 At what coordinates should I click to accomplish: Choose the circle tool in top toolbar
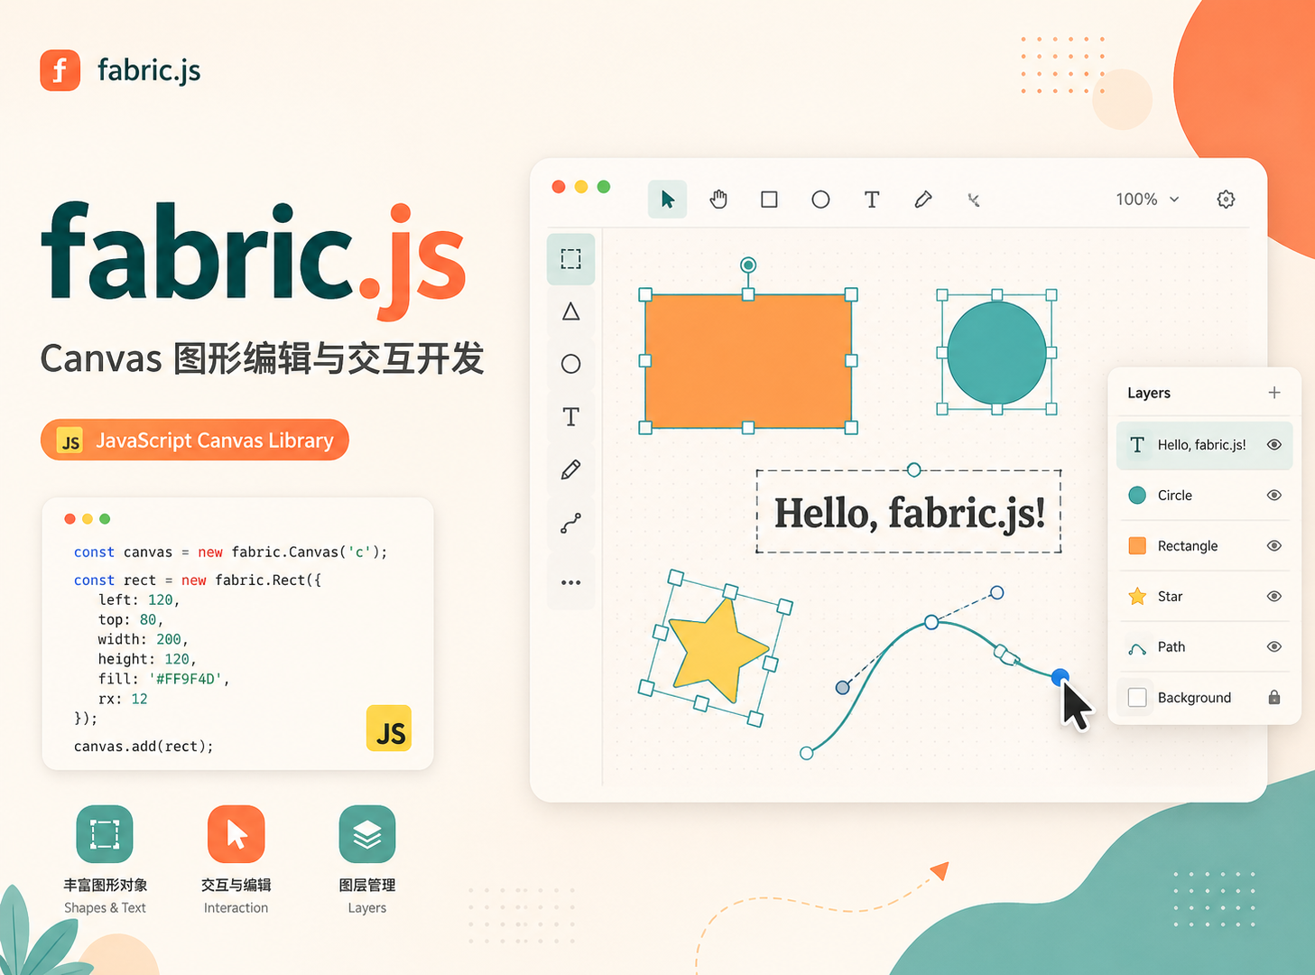820,200
